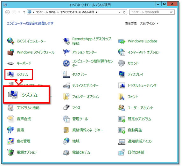Open the フォント folder icon
Image resolution: width=182 pixels, height=167 pixels.
click(x=122, y=97)
